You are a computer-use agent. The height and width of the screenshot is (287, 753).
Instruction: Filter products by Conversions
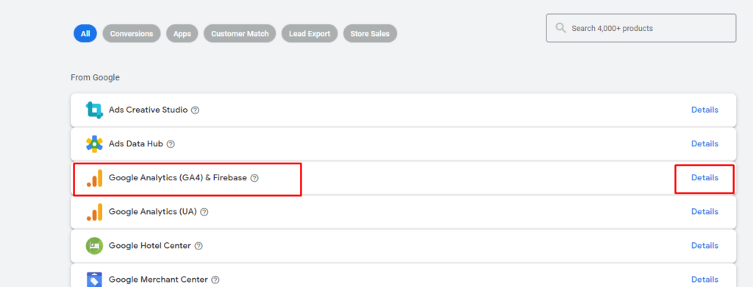pyautogui.click(x=132, y=34)
